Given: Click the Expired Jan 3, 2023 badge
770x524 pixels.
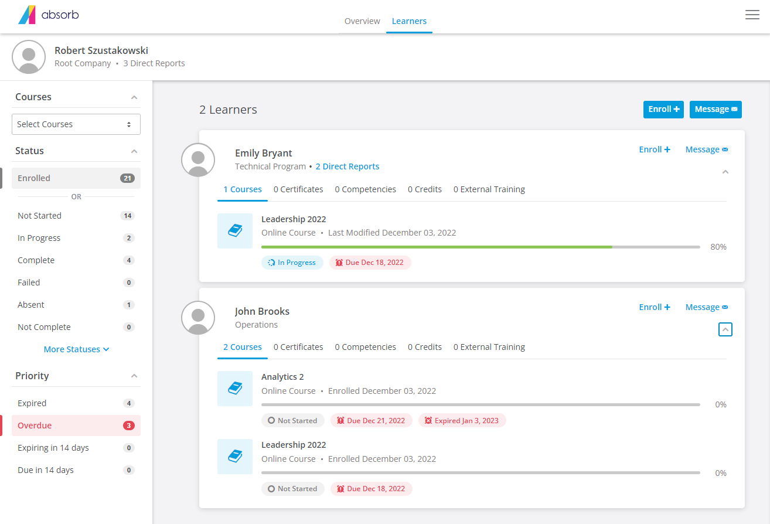Looking at the screenshot, I should 462,420.
